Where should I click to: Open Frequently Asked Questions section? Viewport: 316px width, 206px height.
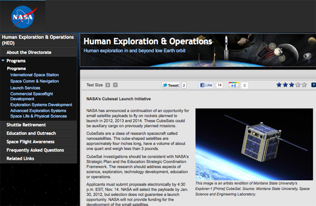pos(35,150)
